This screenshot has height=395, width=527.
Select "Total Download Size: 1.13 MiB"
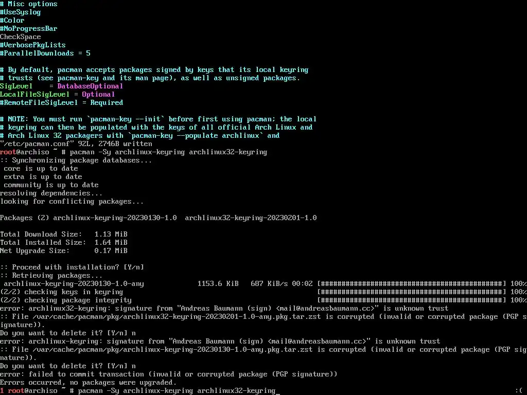pyautogui.click(x=63, y=235)
